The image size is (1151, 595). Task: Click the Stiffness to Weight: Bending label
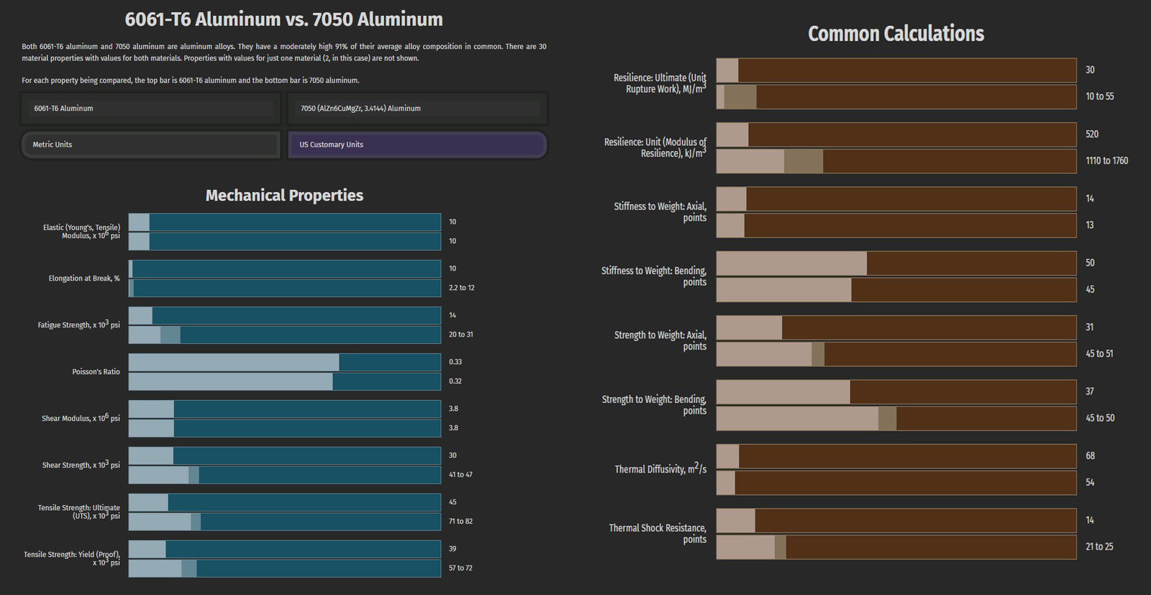coord(654,276)
